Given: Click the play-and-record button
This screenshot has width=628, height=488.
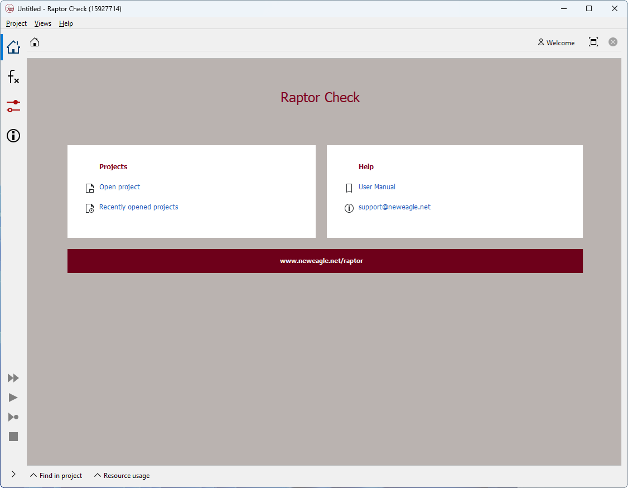Looking at the screenshot, I should [x=13, y=417].
